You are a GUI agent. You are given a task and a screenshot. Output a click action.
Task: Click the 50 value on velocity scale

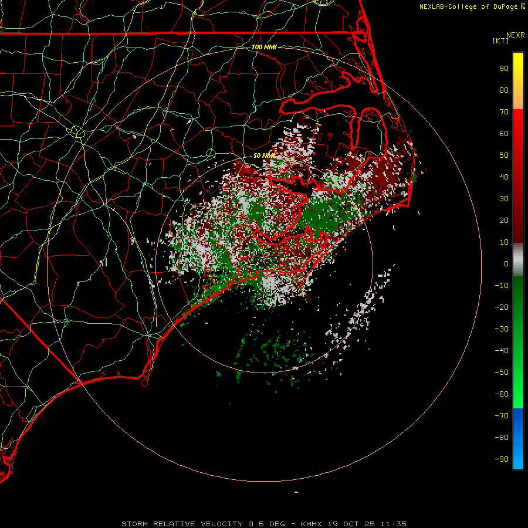click(504, 155)
